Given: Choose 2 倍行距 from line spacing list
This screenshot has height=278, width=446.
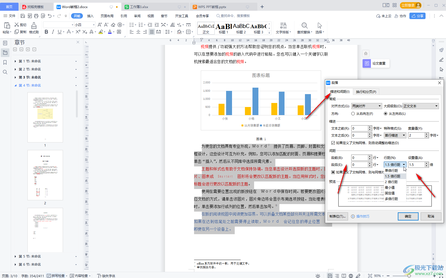Looking at the screenshot, I should [x=395, y=182].
